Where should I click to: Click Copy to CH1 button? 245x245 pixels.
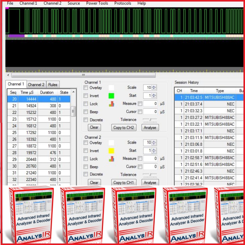click(124, 182)
